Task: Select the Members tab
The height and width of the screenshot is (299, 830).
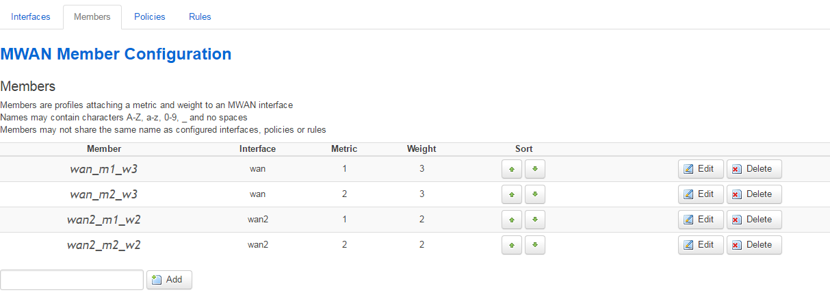Action: [92, 17]
